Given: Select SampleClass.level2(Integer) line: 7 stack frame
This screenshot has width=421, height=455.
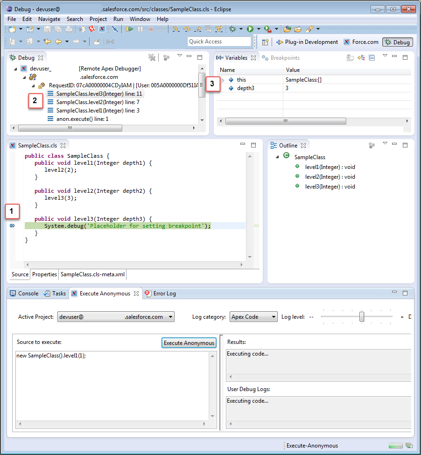Looking at the screenshot, I should point(94,102).
